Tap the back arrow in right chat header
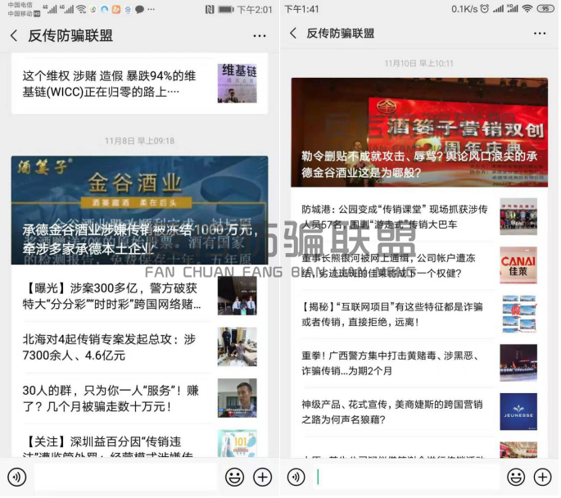The height and width of the screenshot is (498, 561). [x=293, y=34]
